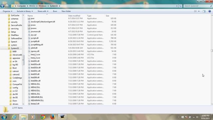
Task: Click the file list vertical scrollbar thumb
Action: coord(212,50)
